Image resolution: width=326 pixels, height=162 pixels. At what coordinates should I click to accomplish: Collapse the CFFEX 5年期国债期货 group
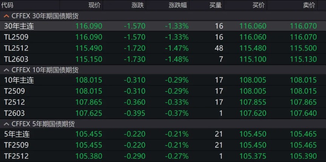pos(6,124)
